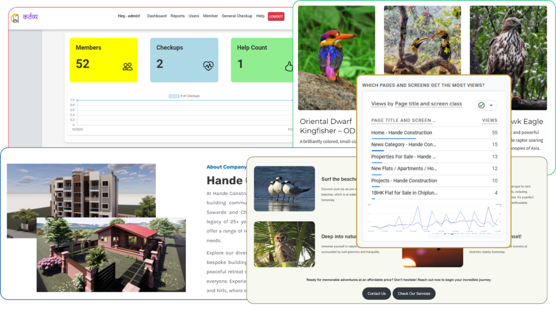The image size is (556, 313).
Task: Click the owl in palm tree thumbnail
Action: click(x=284, y=244)
